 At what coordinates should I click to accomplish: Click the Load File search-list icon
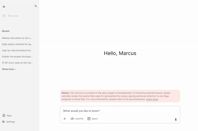[72, 119]
